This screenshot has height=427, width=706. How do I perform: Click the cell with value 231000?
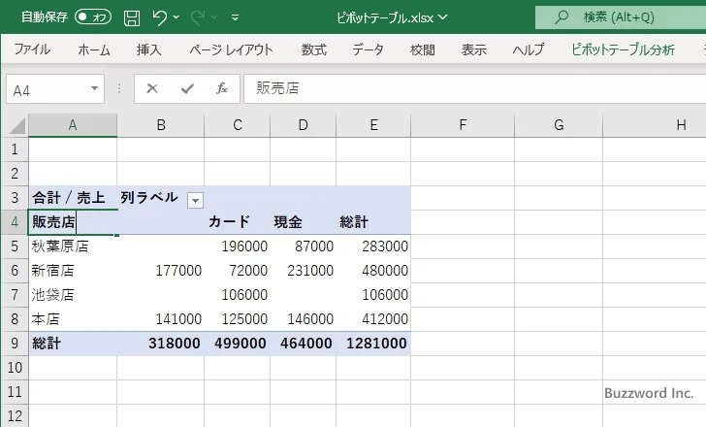click(x=303, y=271)
